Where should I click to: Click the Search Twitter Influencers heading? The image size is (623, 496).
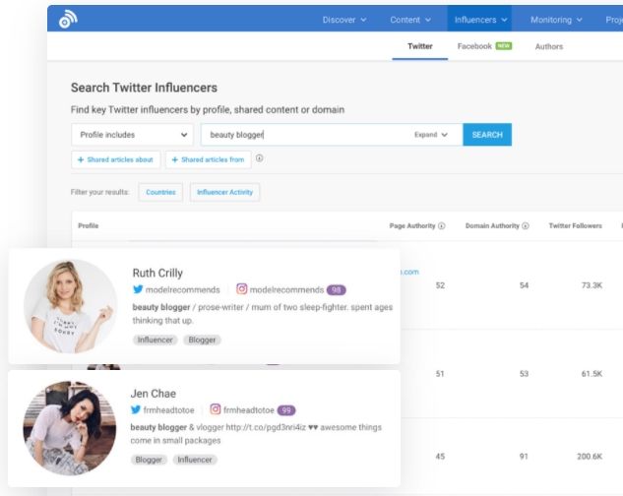pyautogui.click(x=144, y=88)
